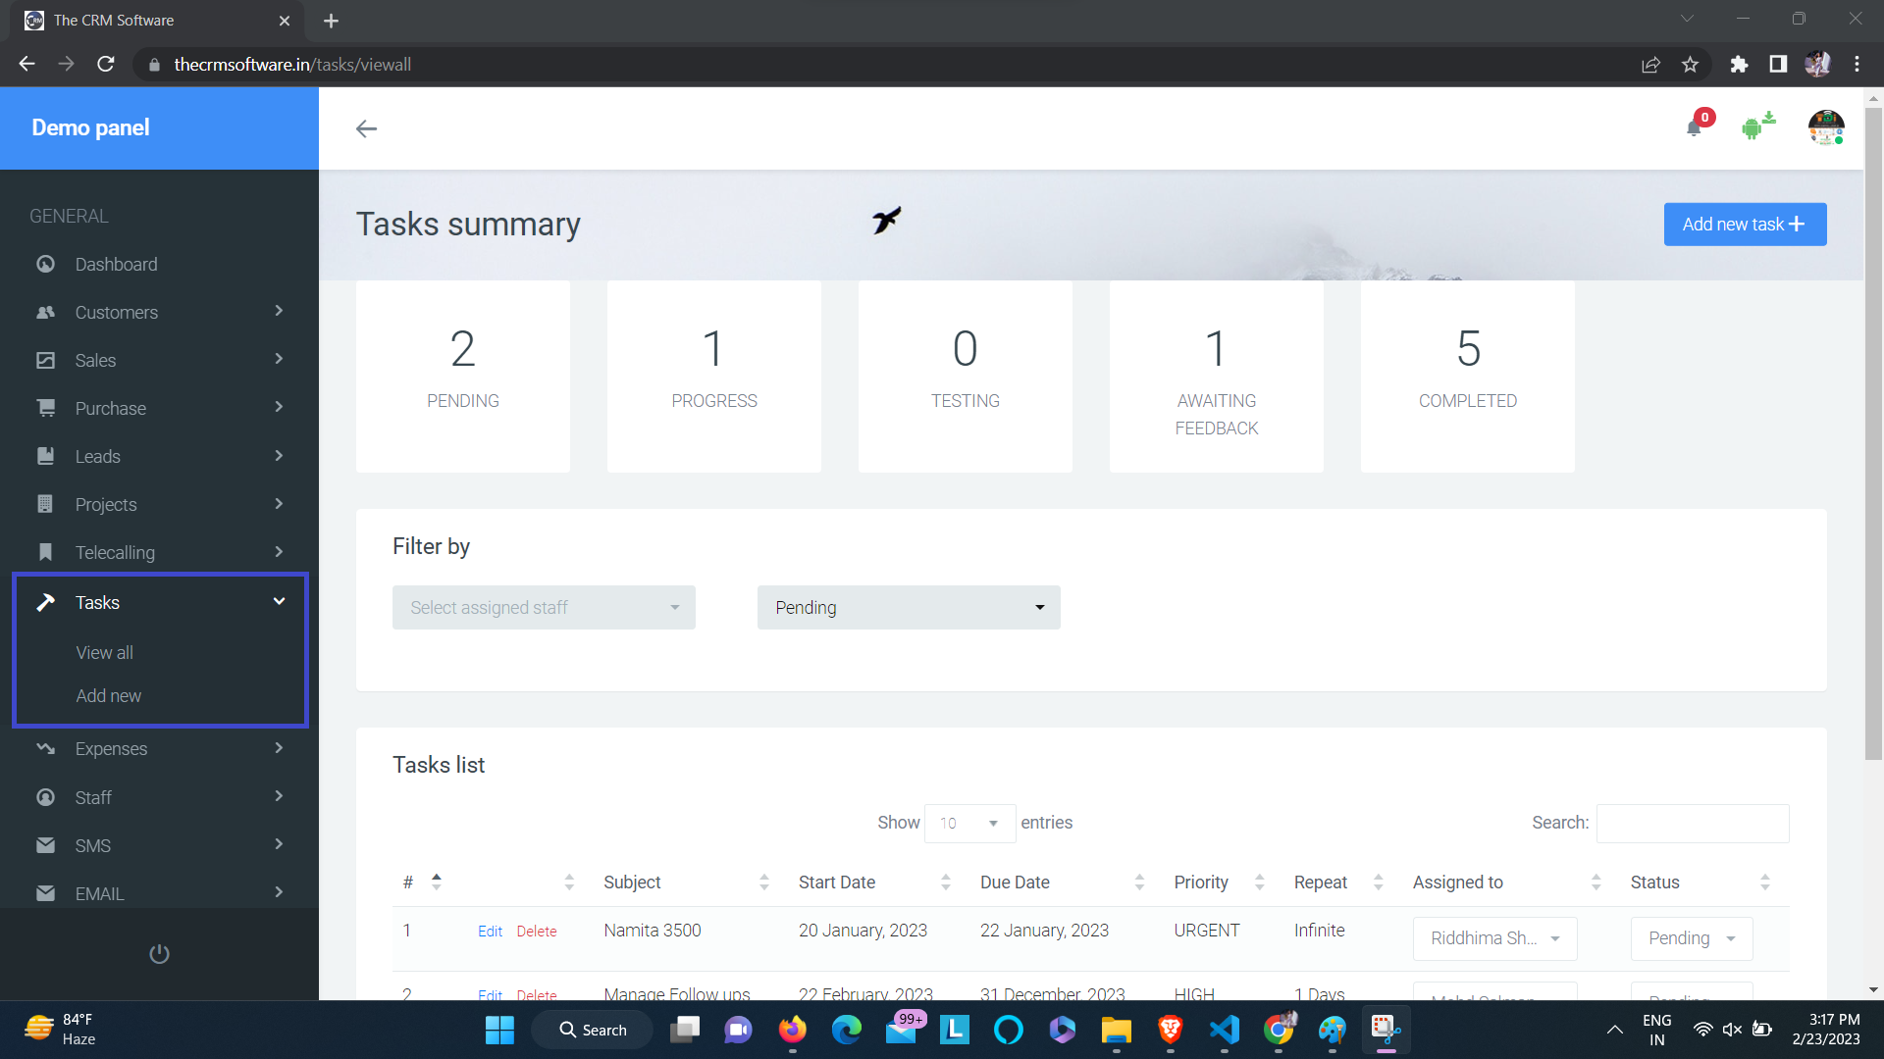Screen dimensions: 1884x1059
Task: Click the notification bell icon
Action: 1694,128
